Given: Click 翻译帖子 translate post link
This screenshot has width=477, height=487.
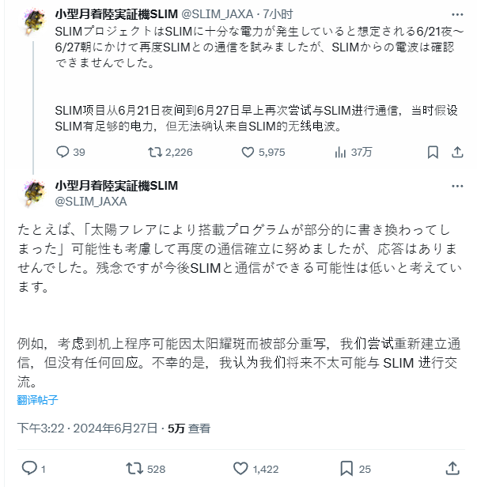Looking at the screenshot, I should point(37,400).
